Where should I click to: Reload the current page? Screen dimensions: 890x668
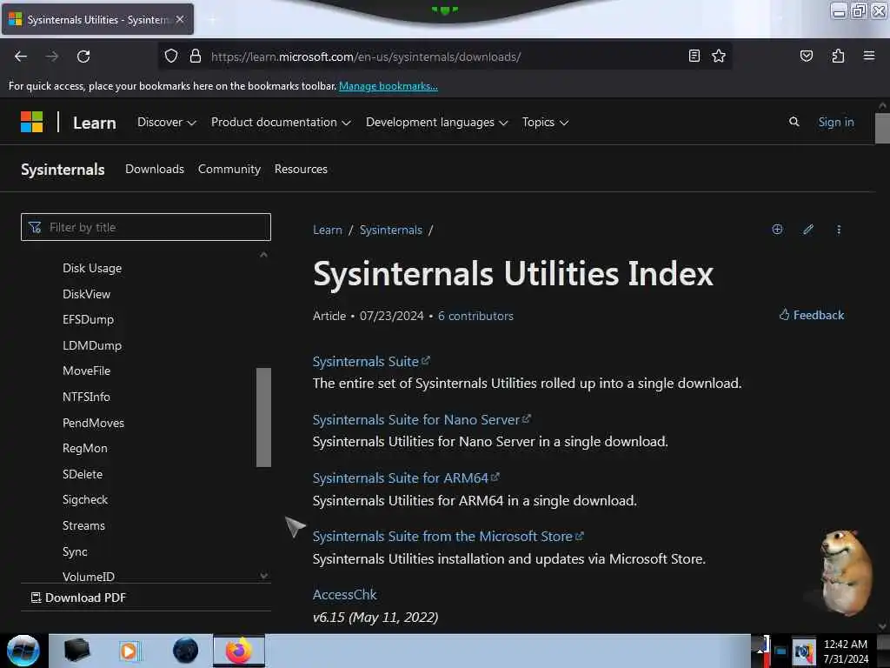click(83, 57)
